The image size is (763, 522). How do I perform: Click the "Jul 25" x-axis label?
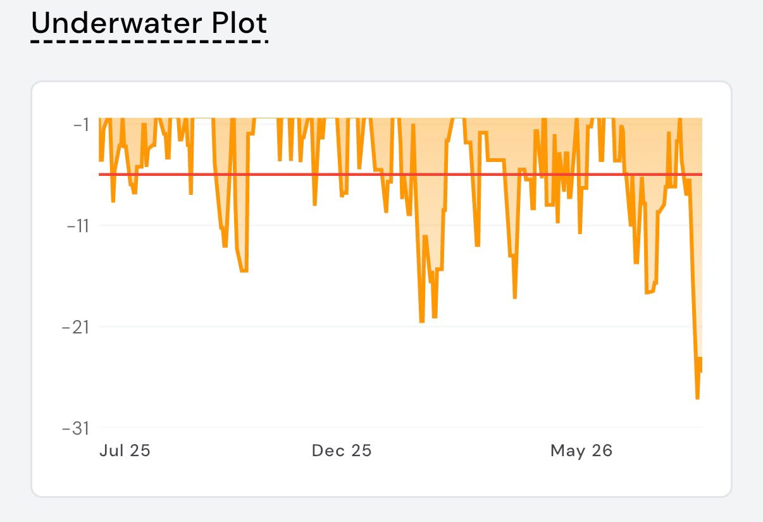125,451
